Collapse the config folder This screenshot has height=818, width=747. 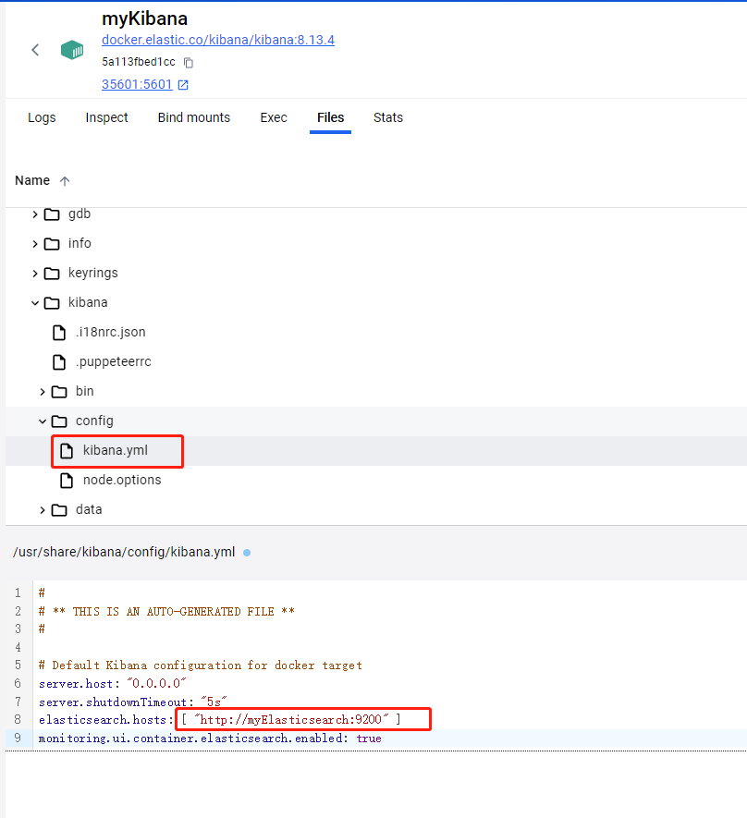pyautogui.click(x=43, y=421)
